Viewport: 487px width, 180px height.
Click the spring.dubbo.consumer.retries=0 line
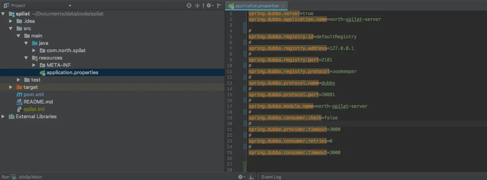click(290, 141)
